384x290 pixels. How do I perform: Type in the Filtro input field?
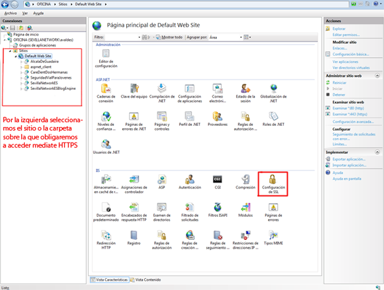tap(121, 37)
